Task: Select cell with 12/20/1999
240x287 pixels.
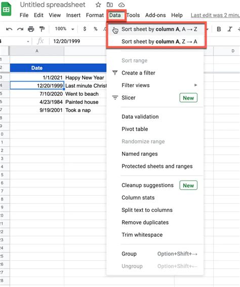Action: pos(37,86)
